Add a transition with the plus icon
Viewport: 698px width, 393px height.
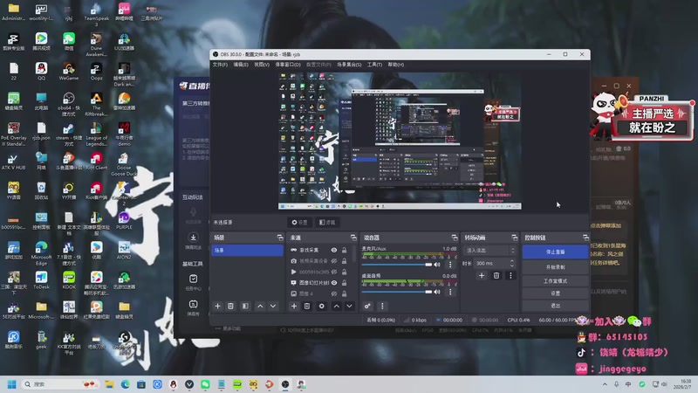pos(482,276)
